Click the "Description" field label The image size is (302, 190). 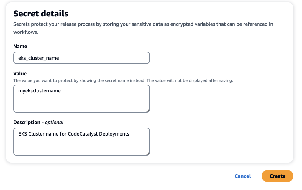click(x=27, y=122)
